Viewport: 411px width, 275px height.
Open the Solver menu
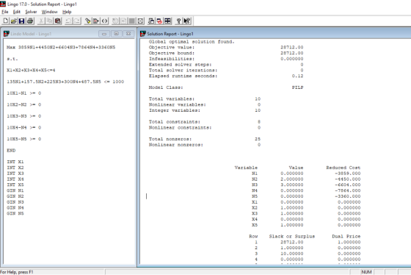(31, 12)
